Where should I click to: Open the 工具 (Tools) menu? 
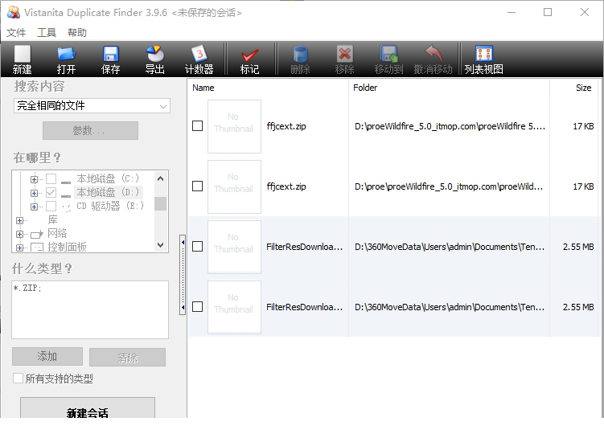click(x=47, y=32)
